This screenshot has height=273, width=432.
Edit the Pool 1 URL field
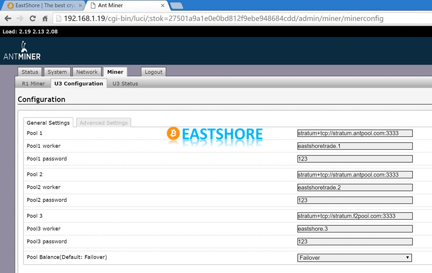[355, 133]
